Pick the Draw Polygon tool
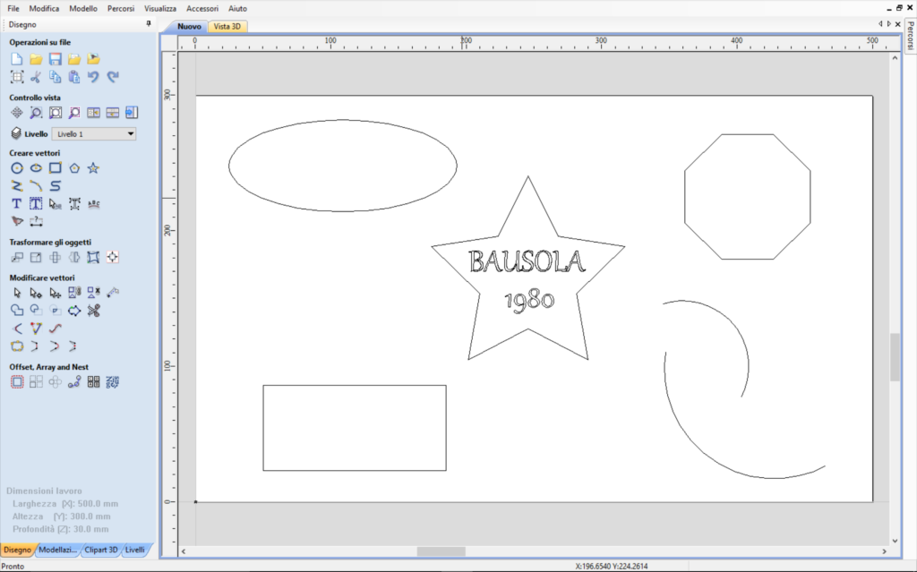 point(74,167)
